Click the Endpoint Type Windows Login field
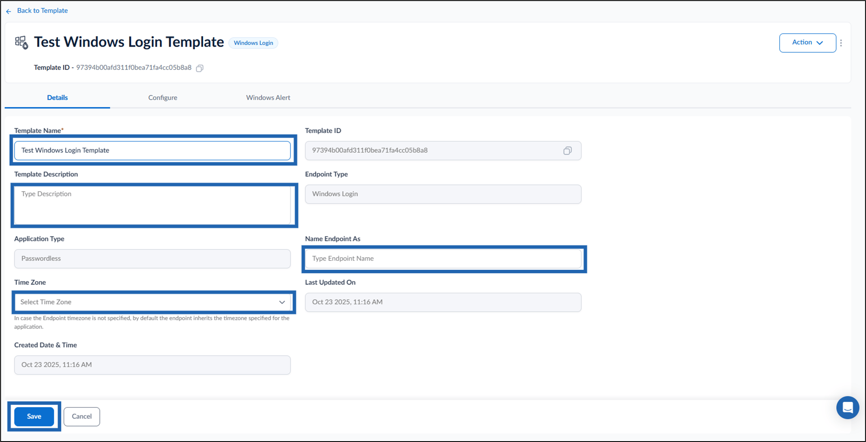Screen dimensions: 866x442 (443, 194)
